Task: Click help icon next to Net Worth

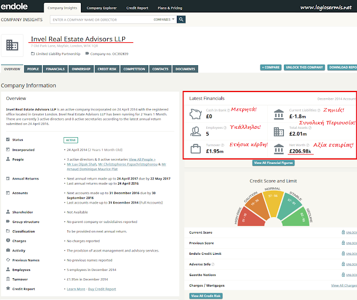Action: coord(308,145)
